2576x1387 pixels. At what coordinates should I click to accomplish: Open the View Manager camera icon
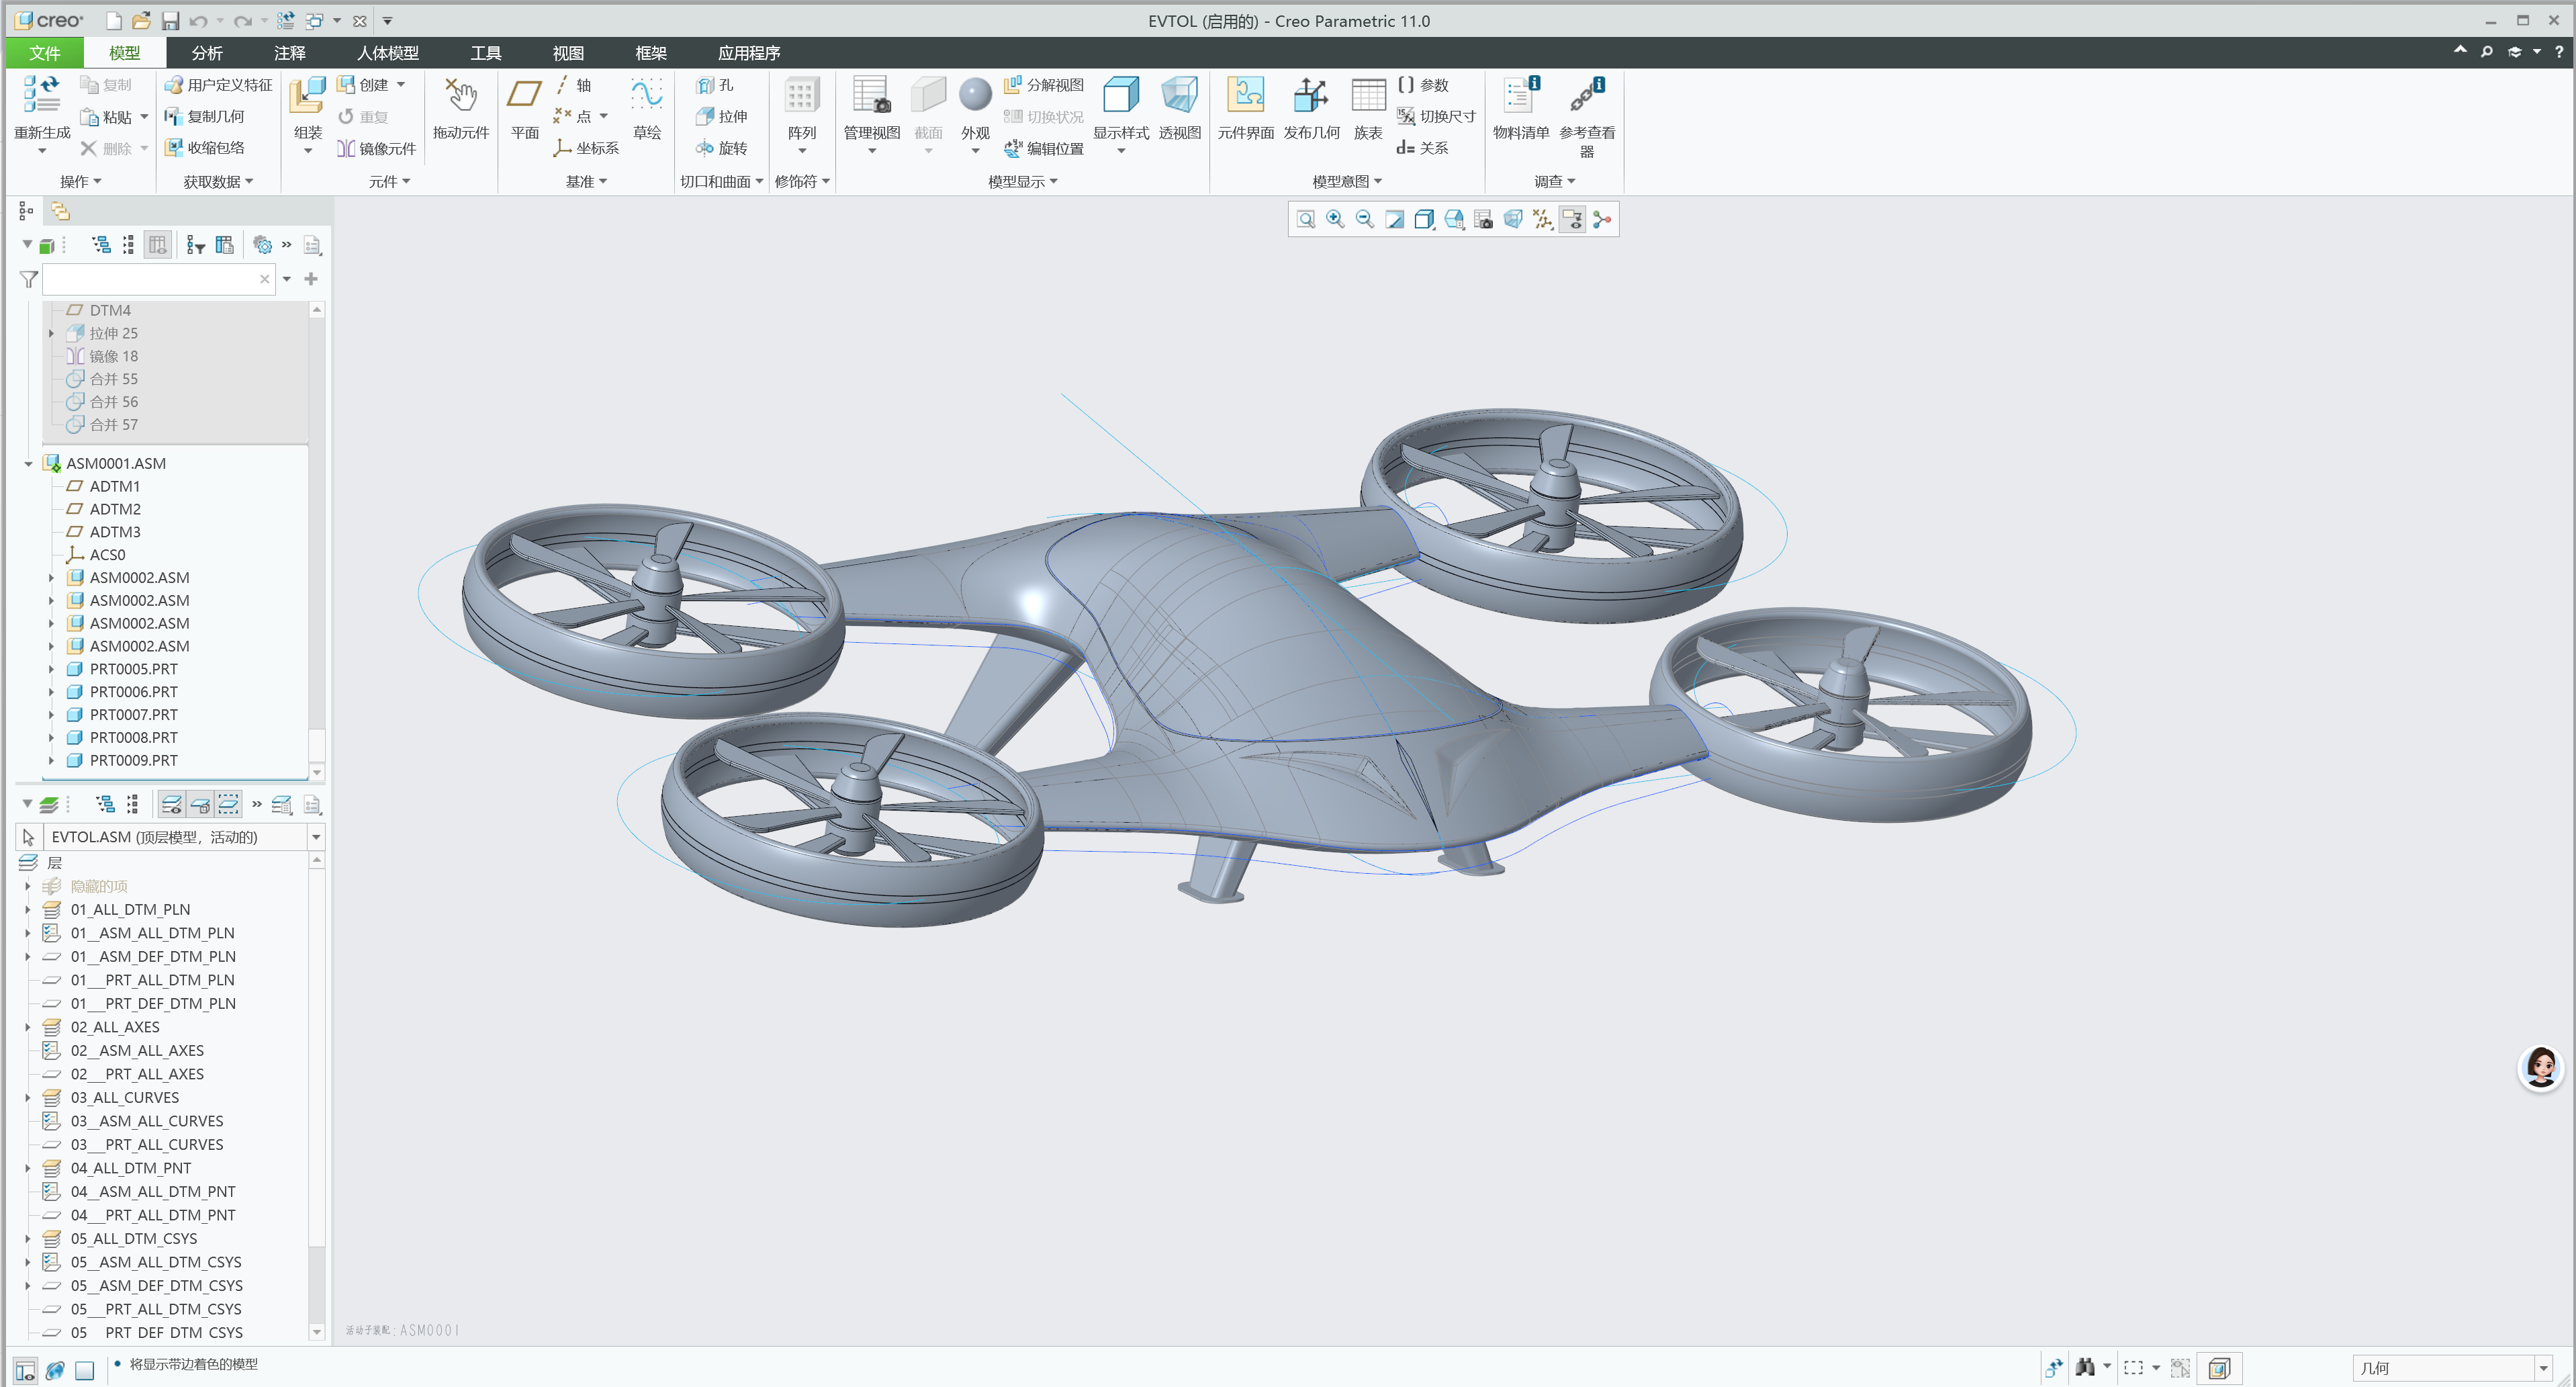pyautogui.click(x=1484, y=219)
